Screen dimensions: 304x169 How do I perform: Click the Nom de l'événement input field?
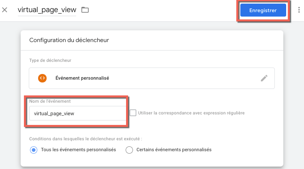[77, 113]
